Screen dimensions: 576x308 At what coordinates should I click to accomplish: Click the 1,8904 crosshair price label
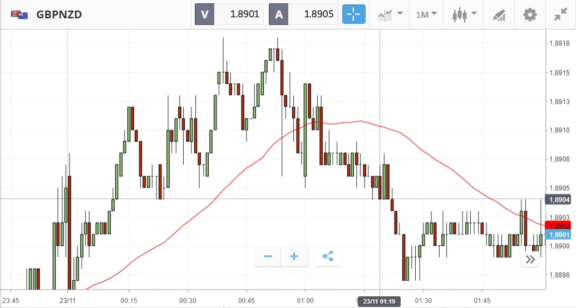pos(558,200)
